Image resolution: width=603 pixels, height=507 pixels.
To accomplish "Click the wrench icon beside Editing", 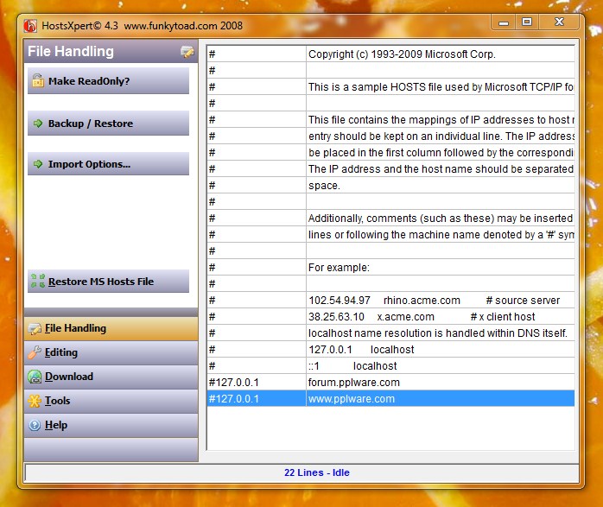I will [35, 352].
